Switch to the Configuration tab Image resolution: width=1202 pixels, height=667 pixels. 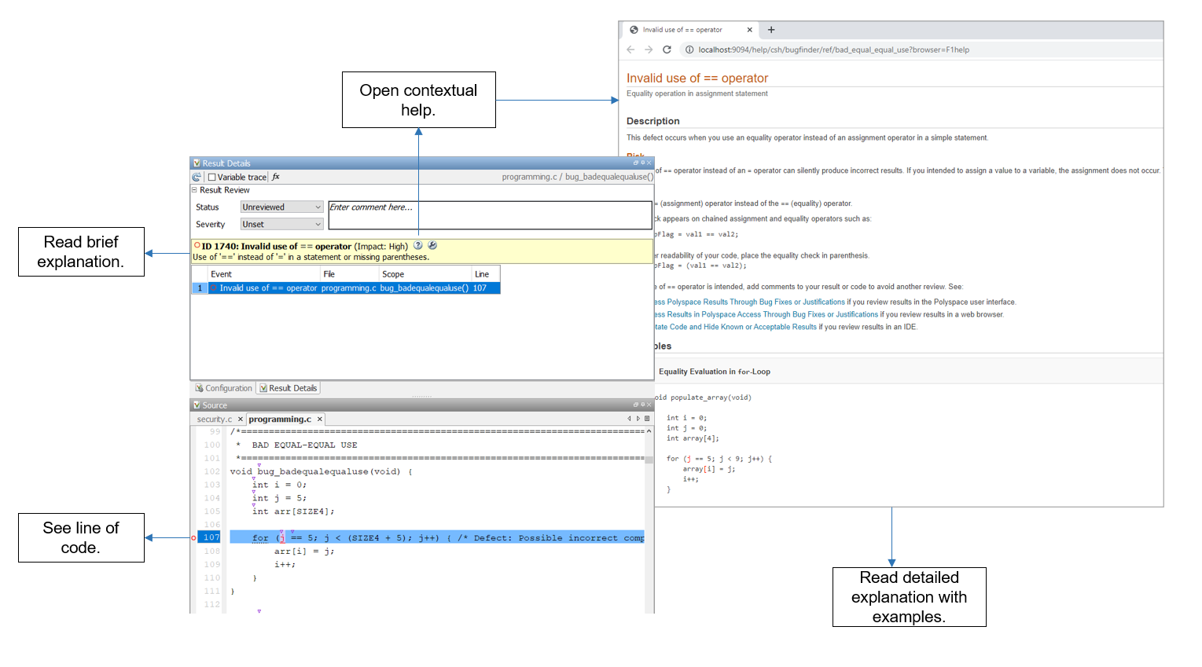[224, 388]
